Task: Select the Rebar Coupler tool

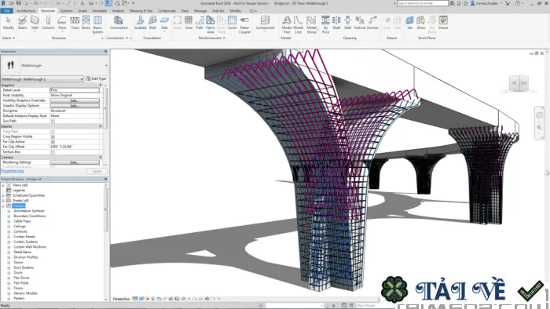Action: [x=244, y=24]
